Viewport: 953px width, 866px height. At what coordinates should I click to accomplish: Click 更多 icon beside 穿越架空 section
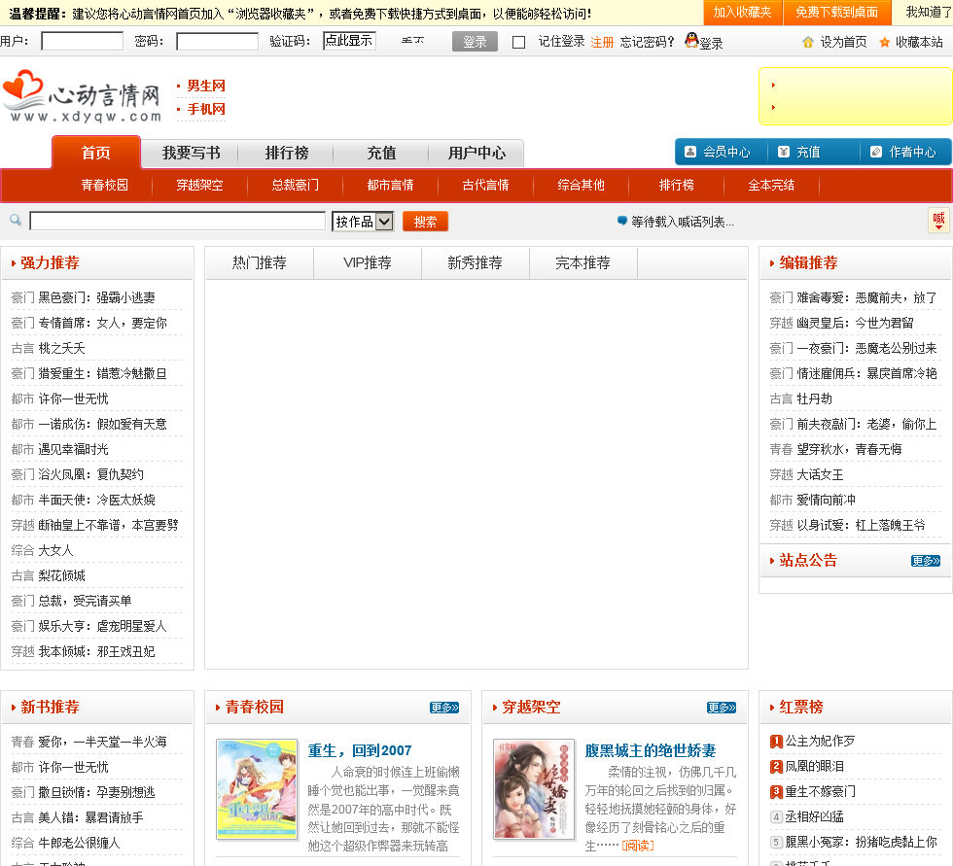722,708
